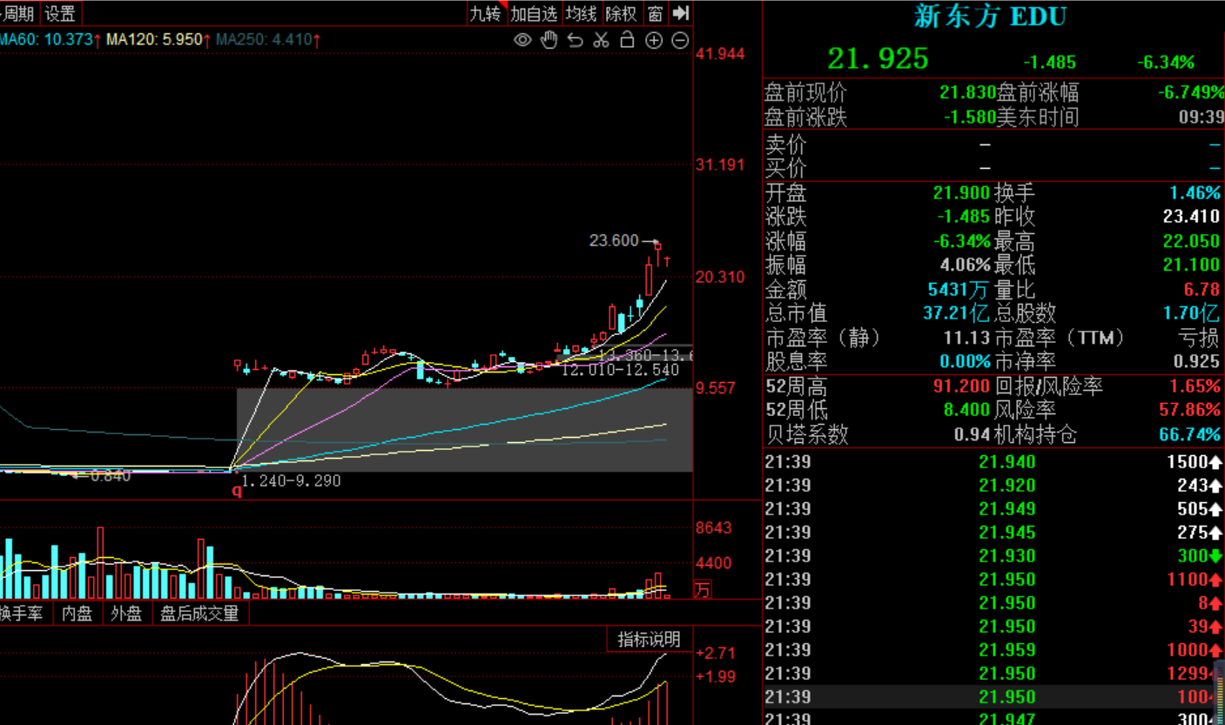Click the undo arrow icon

(x=575, y=40)
